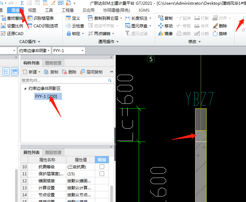Click the list view icon in left panel
This screenshot has height=202, width=246.
point(6,71)
